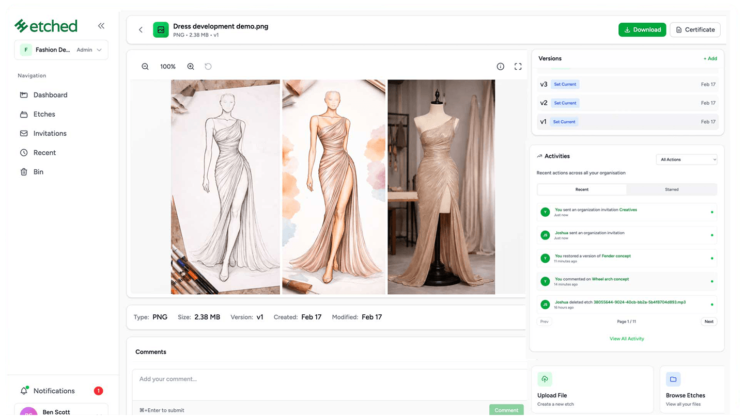Switch to the Starred activities tab

click(672, 189)
